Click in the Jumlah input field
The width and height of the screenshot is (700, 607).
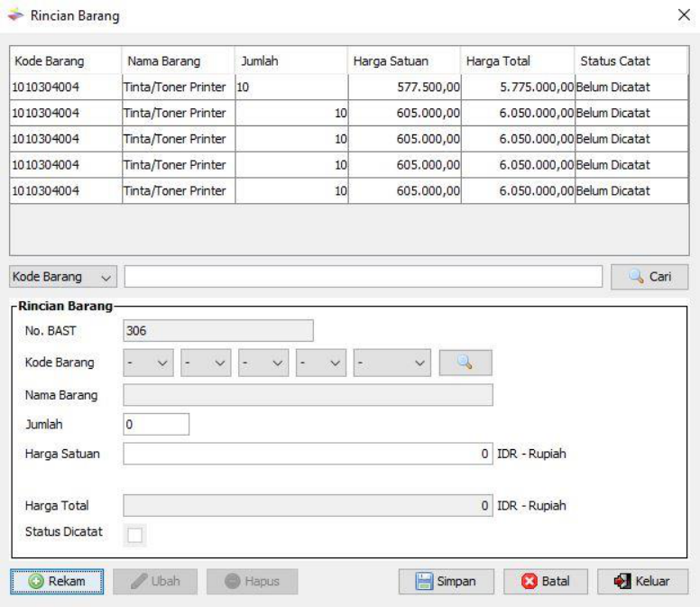156,424
